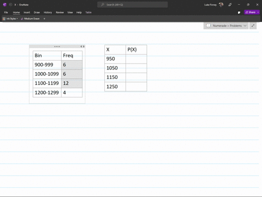
Task: Click table container width arrows handle
Action: pyautogui.click(x=82, y=47)
